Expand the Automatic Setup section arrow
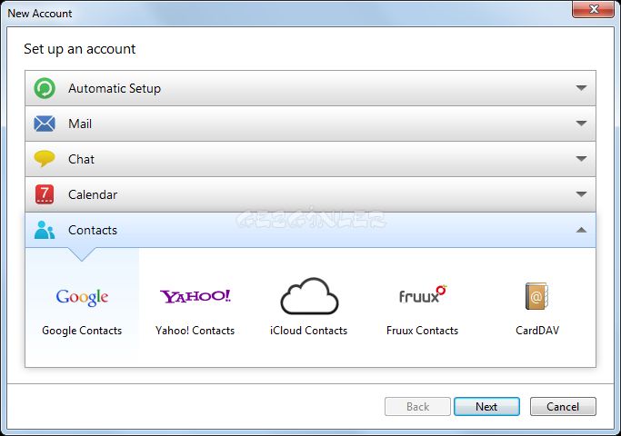 (581, 88)
